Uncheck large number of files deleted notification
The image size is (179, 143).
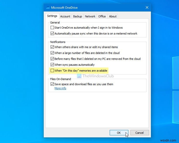coord(52,53)
